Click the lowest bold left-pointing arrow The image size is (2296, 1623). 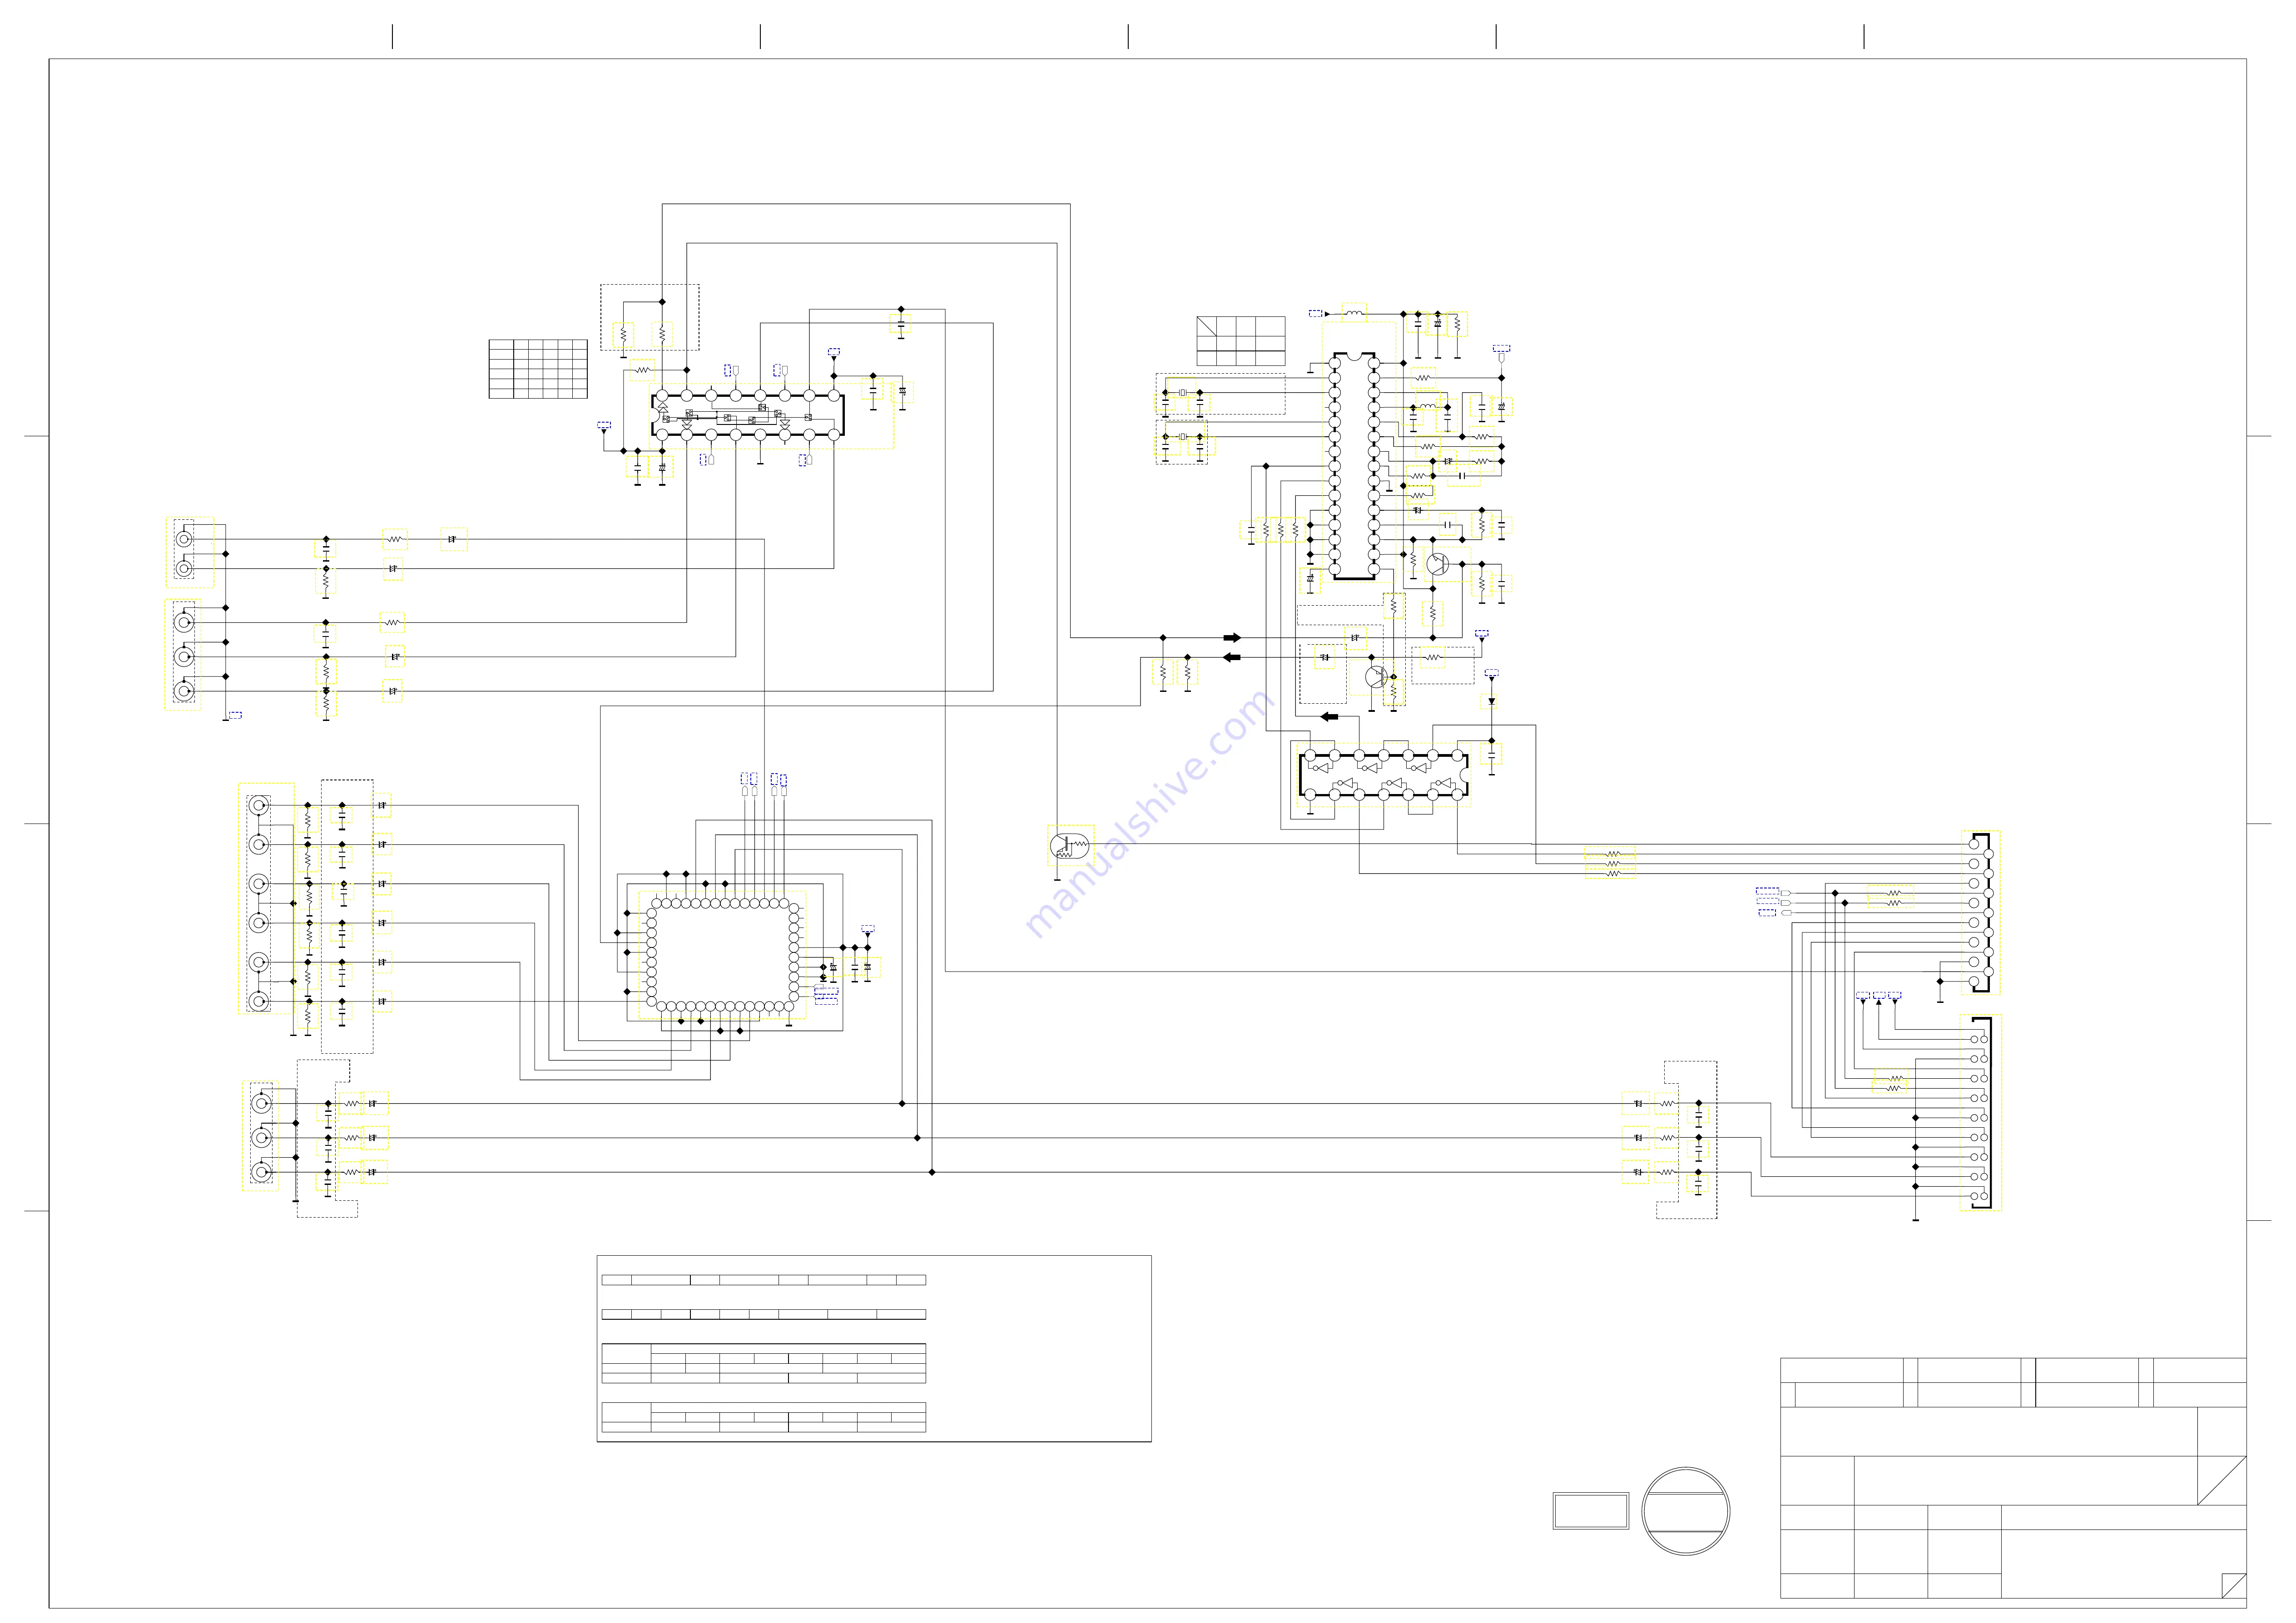point(1329,716)
